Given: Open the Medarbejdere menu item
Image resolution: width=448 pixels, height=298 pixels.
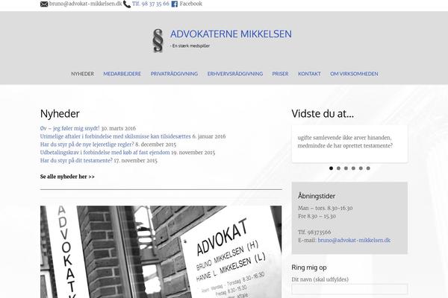Looking at the screenshot, I should (122, 74).
